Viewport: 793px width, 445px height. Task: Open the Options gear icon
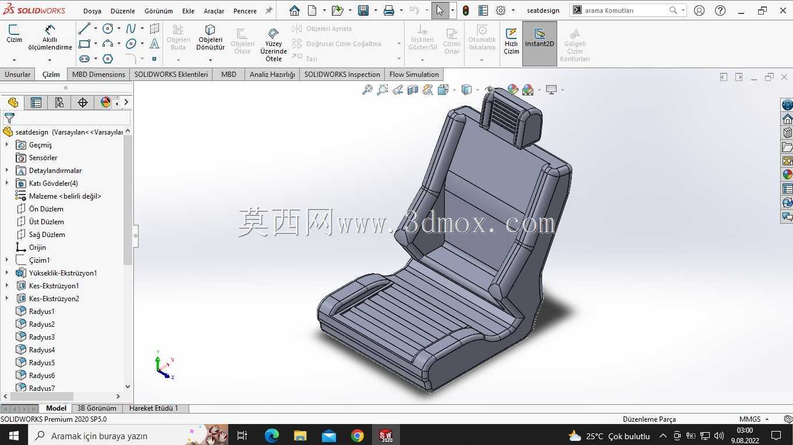tap(501, 10)
